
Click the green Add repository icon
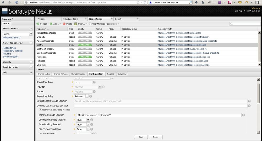51,24
